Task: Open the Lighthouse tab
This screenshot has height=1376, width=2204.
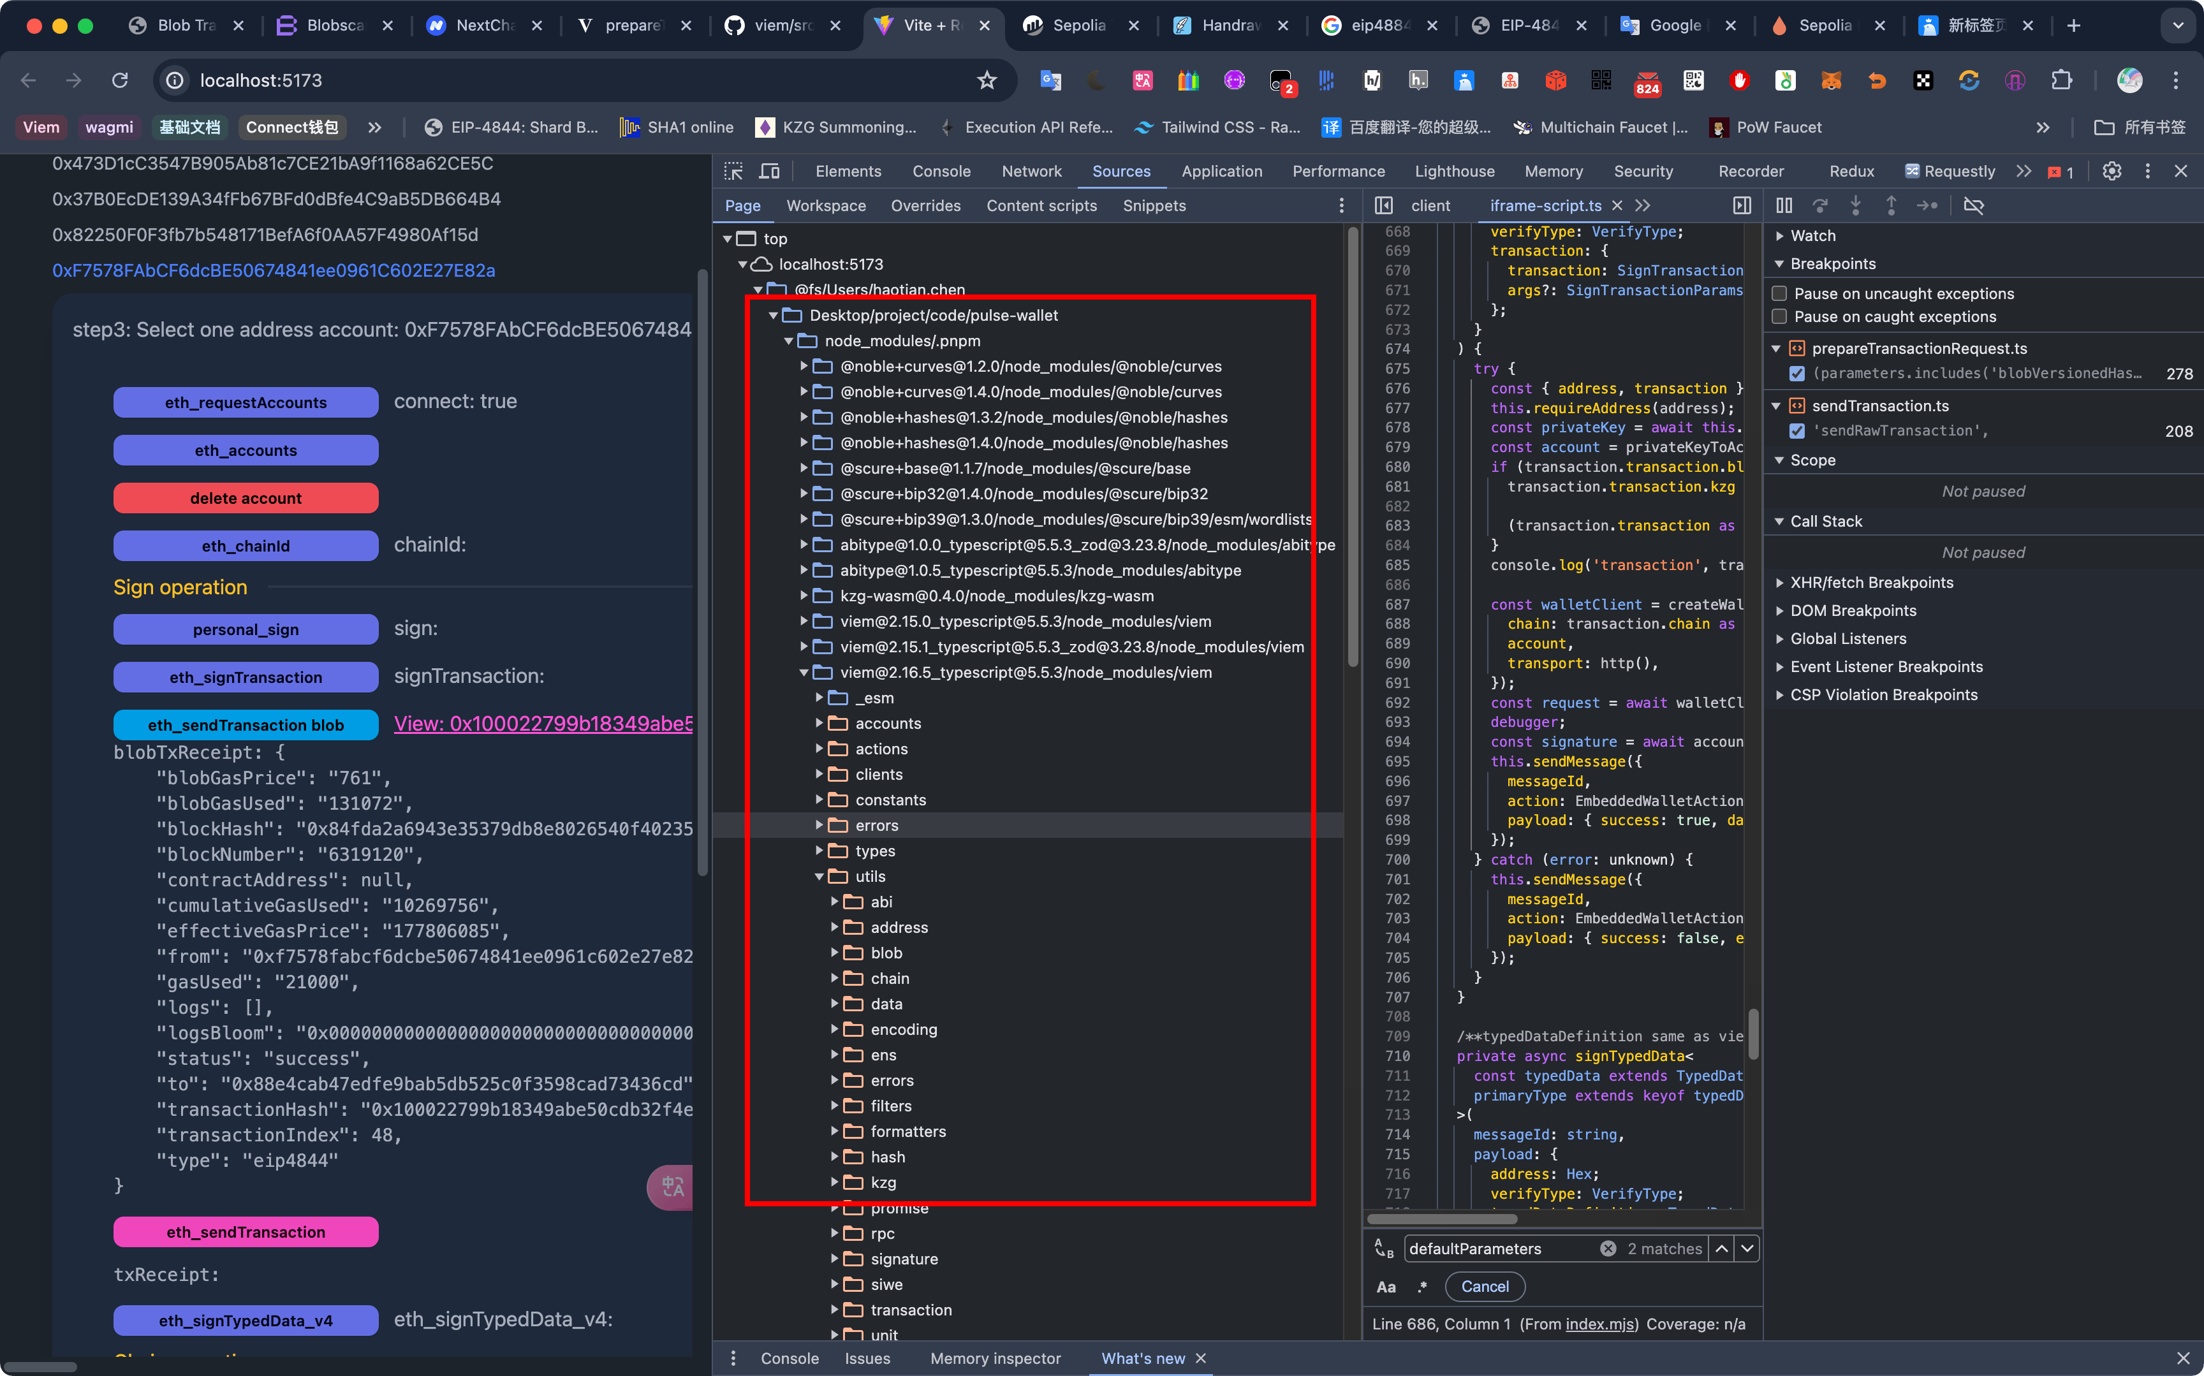Action: click(x=1454, y=171)
